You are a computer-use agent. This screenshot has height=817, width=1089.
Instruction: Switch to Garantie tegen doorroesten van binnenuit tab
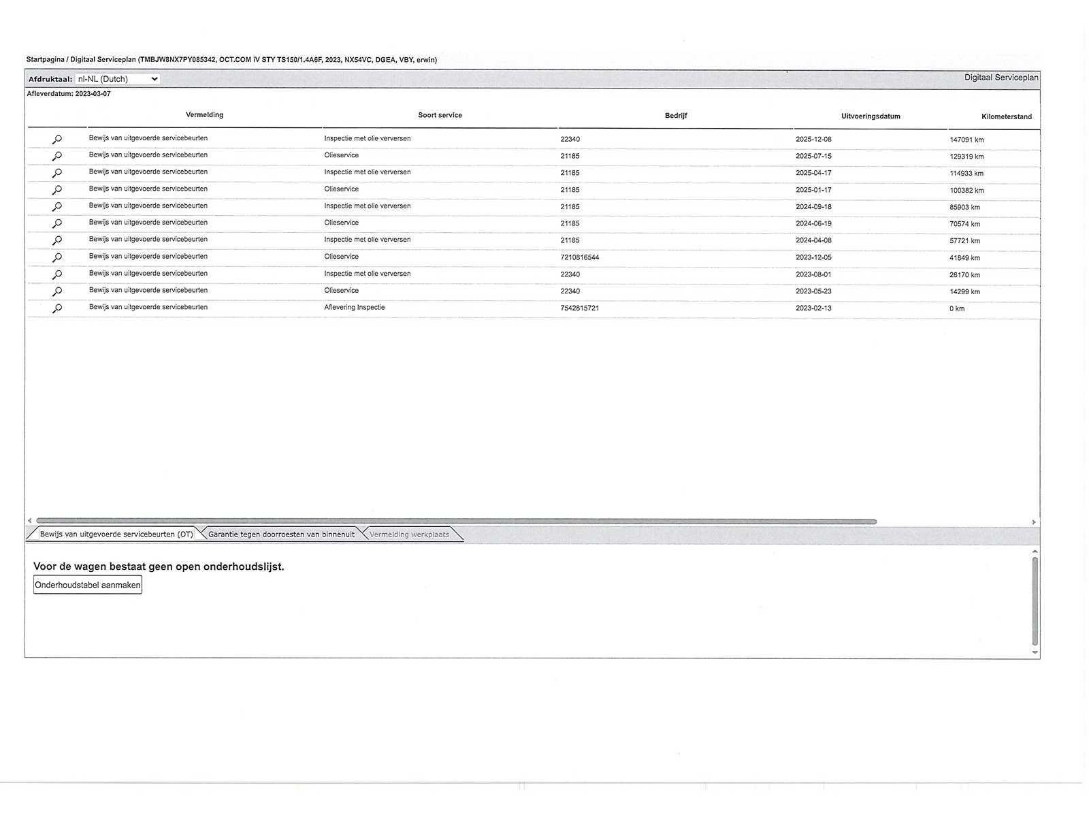tap(281, 534)
